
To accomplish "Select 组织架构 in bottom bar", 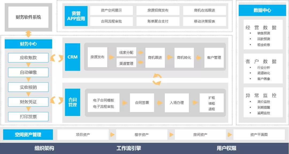I will (44, 148).
